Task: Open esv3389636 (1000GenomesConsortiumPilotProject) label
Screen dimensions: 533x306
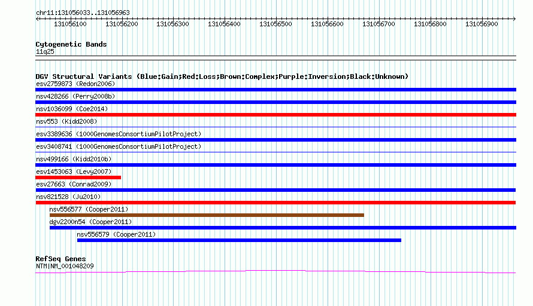Action: tap(119, 134)
